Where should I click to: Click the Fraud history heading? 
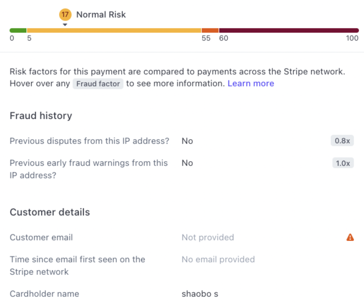click(41, 116)
